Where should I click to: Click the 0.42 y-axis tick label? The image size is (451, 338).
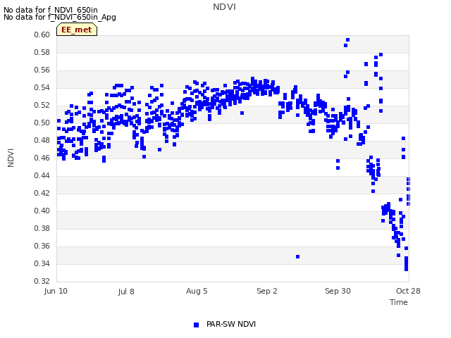coord(42,193)
